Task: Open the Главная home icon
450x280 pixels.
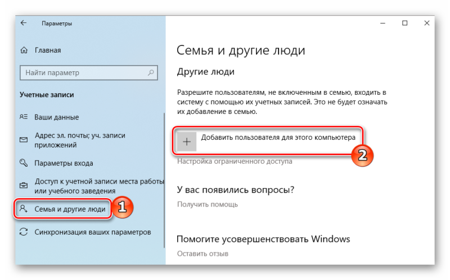Action: click(x=24, y=51)
